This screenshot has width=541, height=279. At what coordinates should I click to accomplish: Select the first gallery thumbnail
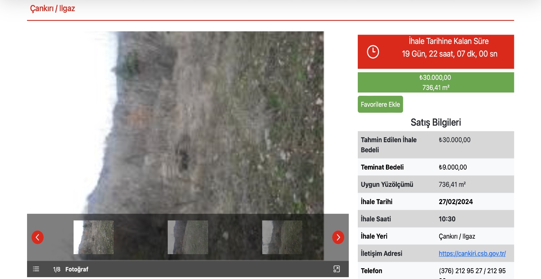point(93,237)
